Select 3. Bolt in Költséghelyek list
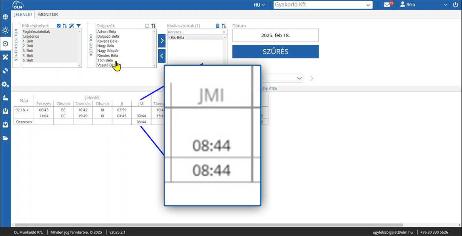Screen dimensions: 462x236 point(50,51)
